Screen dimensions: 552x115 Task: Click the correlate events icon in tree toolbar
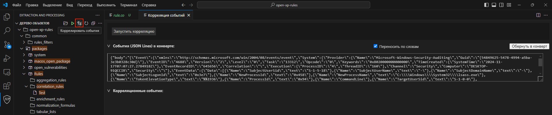[79, 23]
